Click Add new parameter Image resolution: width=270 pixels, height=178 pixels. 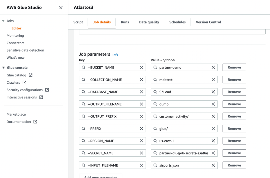pos(100,176)
